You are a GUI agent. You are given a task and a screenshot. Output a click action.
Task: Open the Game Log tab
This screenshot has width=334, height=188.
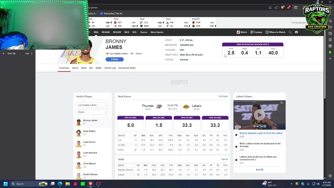click(x=110, y=68)
